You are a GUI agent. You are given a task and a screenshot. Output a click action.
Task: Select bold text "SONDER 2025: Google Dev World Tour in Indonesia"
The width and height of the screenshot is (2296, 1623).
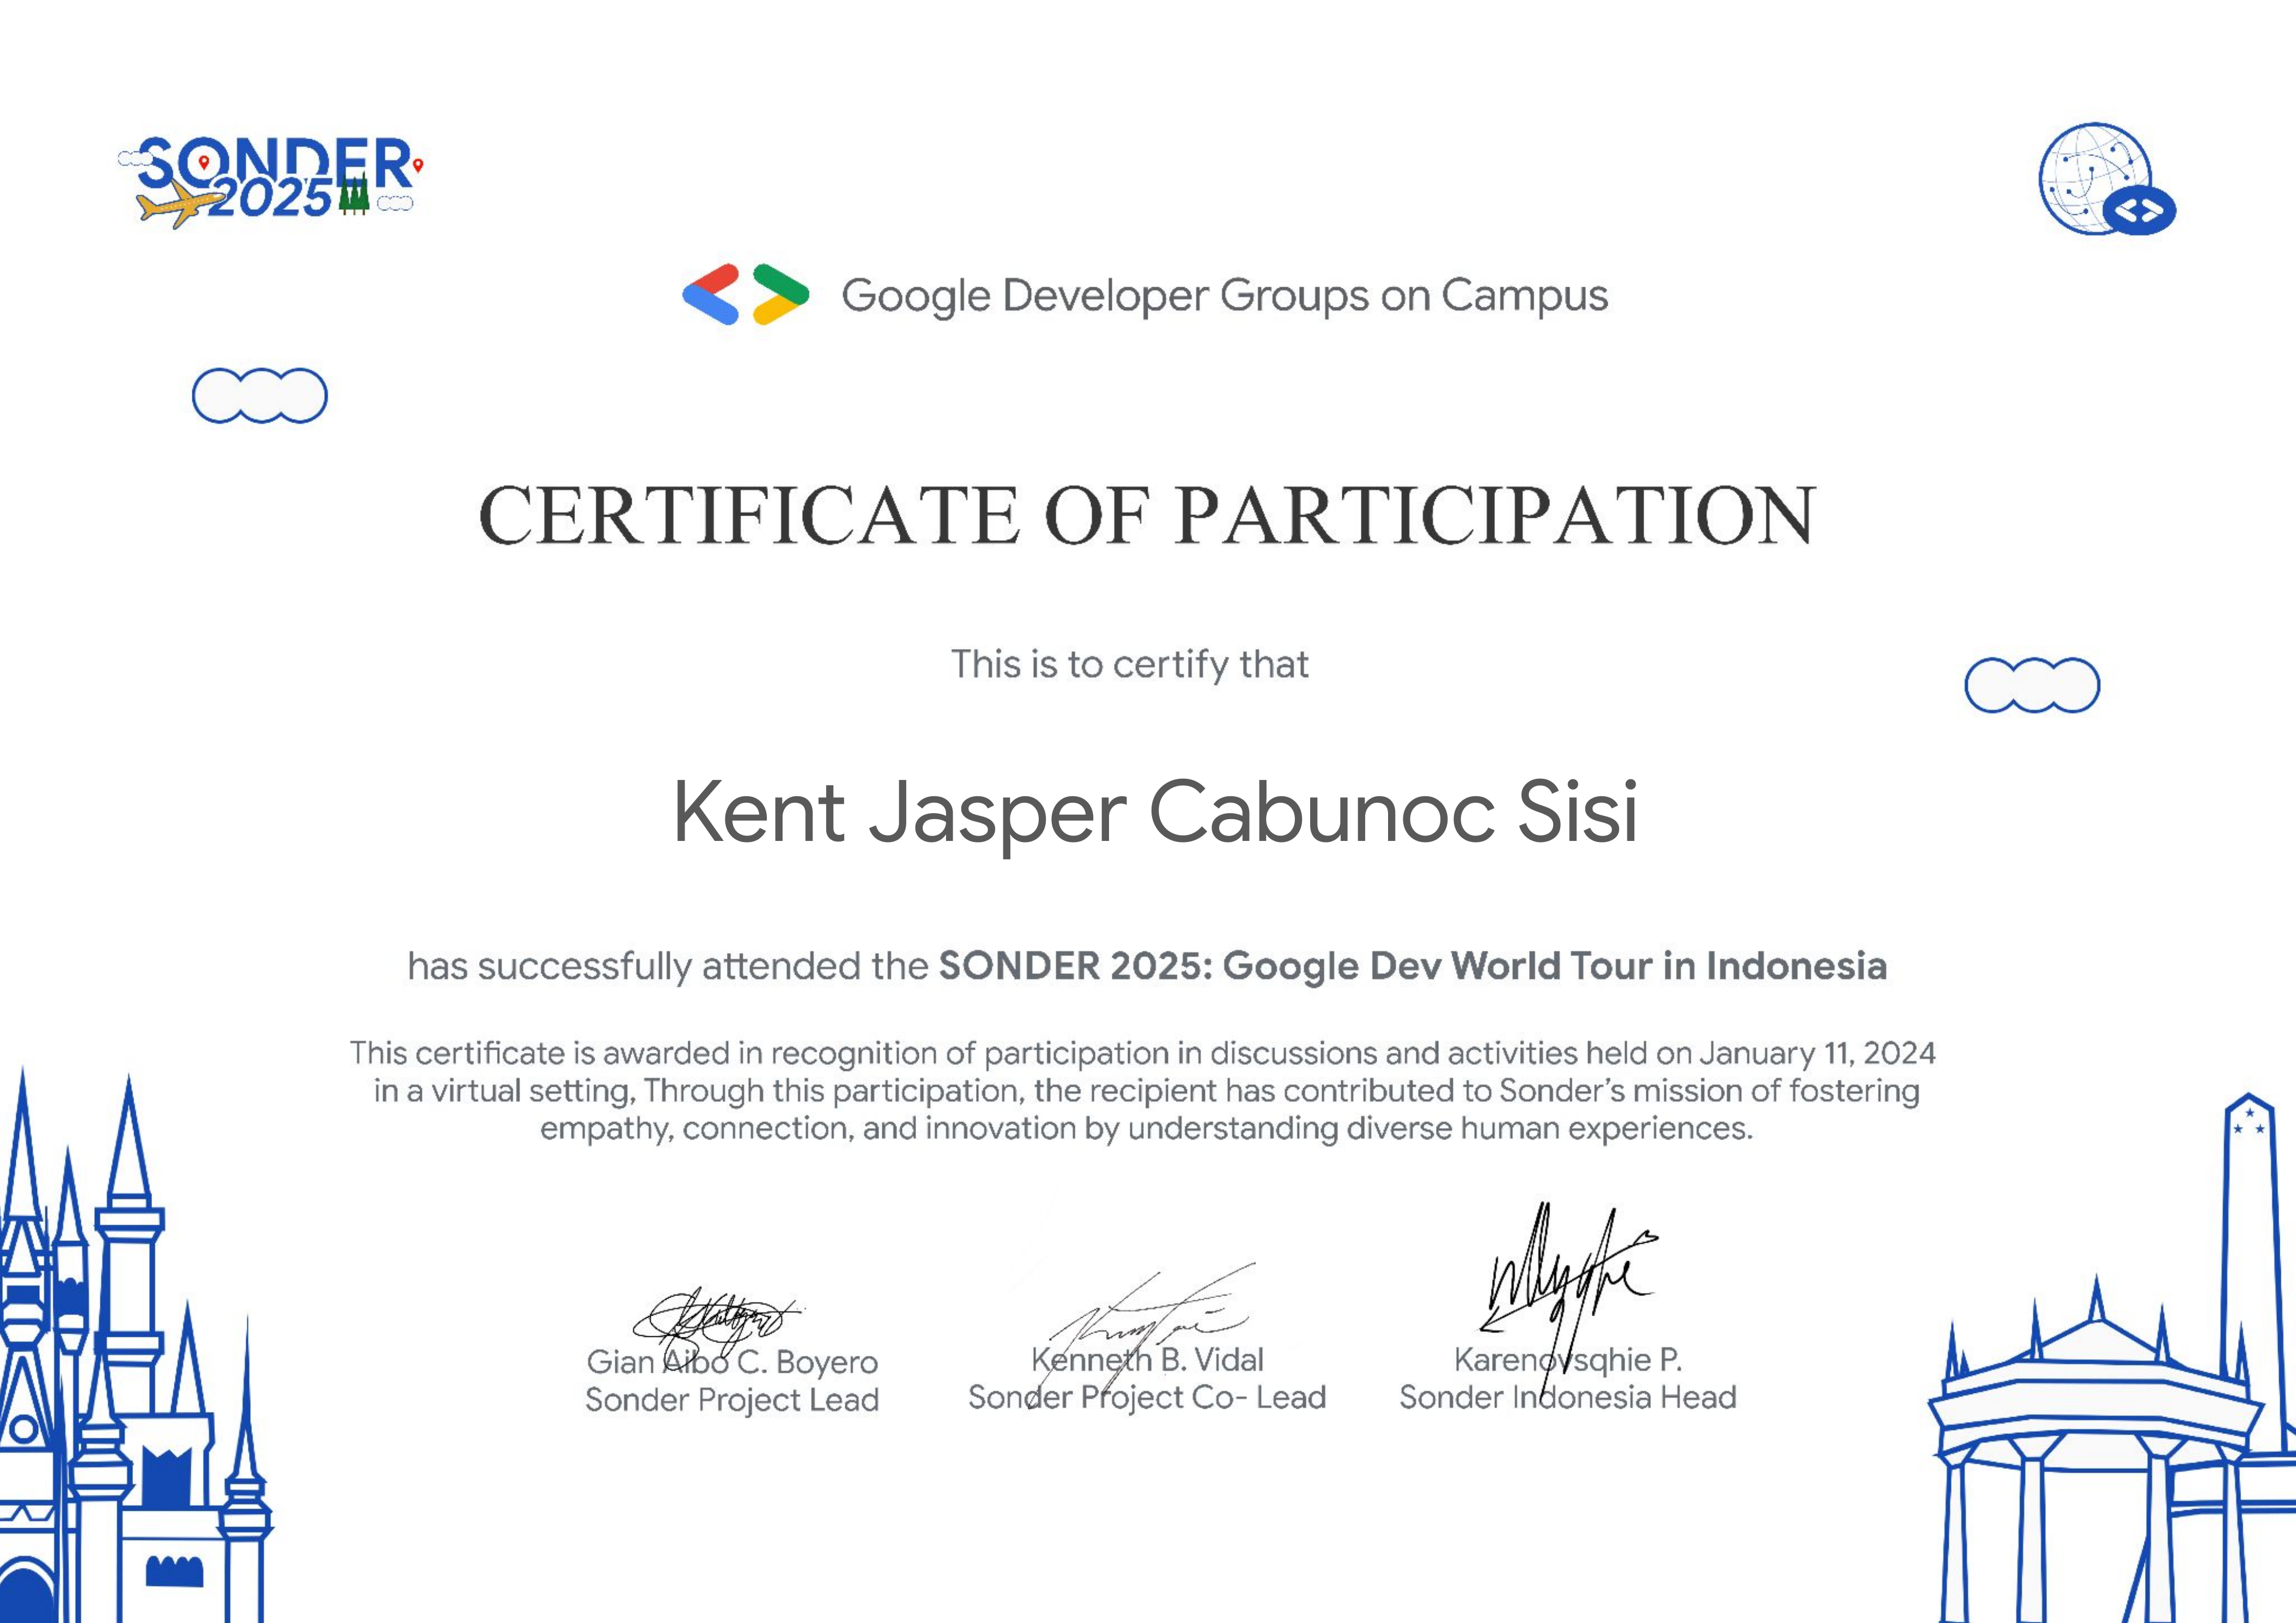click(1412, 966)
